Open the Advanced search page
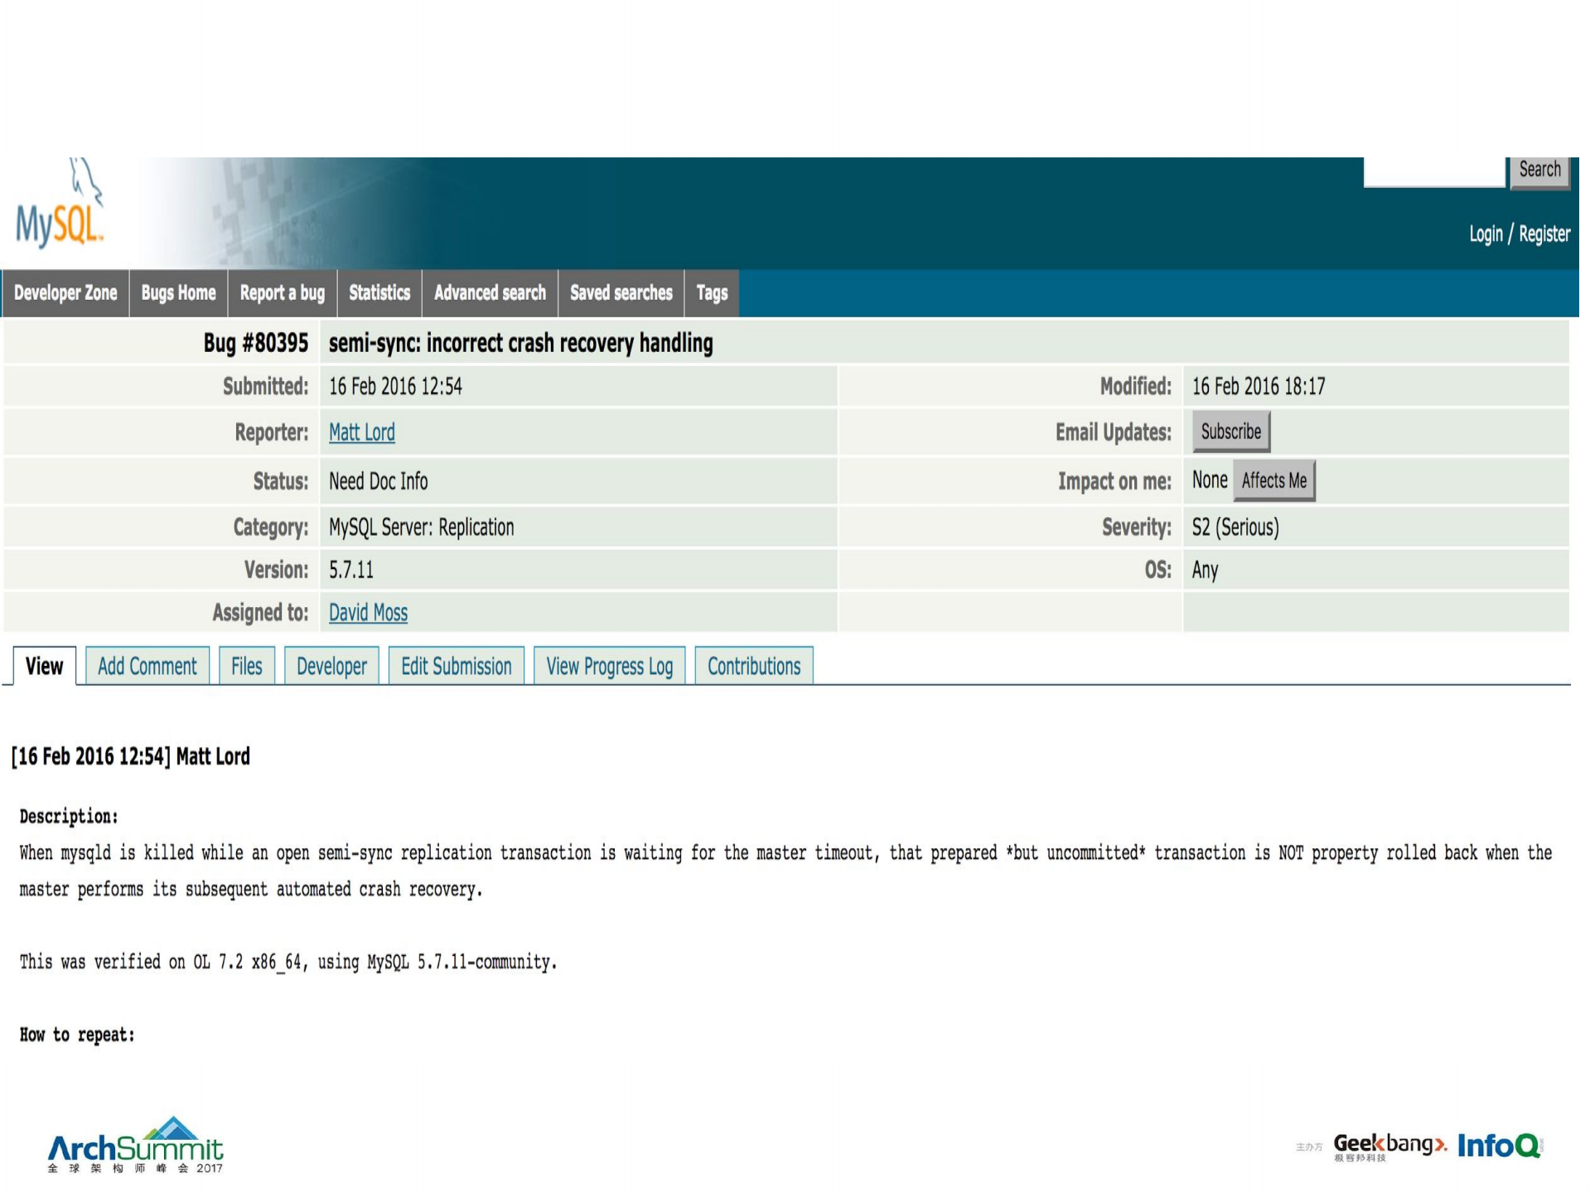The height and width of the screenshot is (1192, 1590). (489, 292)
